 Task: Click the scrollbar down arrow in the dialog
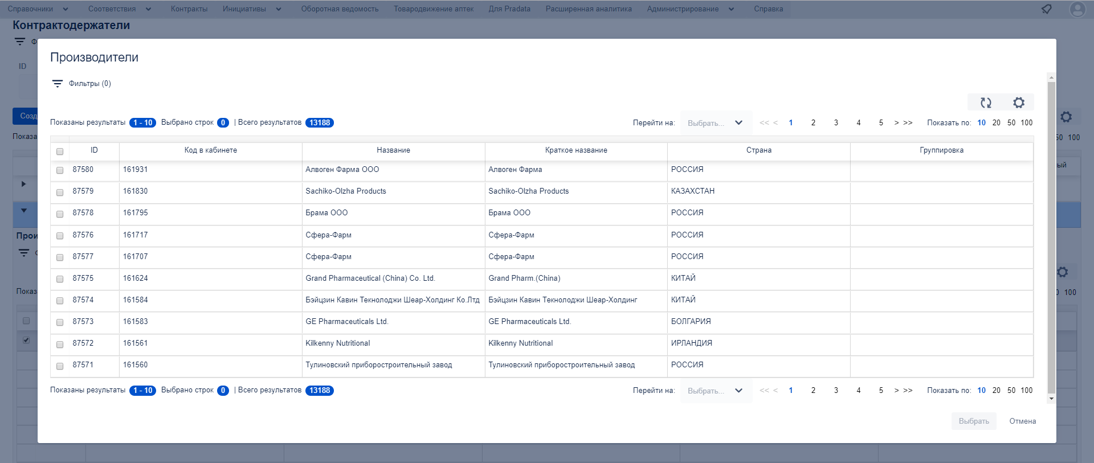[1051, 399]
